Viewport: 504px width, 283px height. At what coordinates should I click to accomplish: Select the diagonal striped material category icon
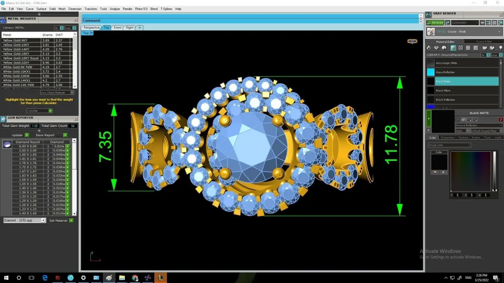[x=461, y=48]
